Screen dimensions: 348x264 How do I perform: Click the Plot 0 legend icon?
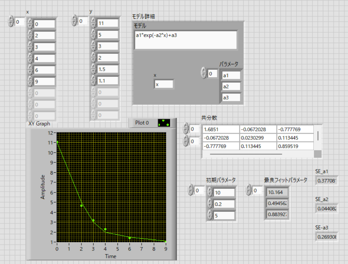point(164,123)
